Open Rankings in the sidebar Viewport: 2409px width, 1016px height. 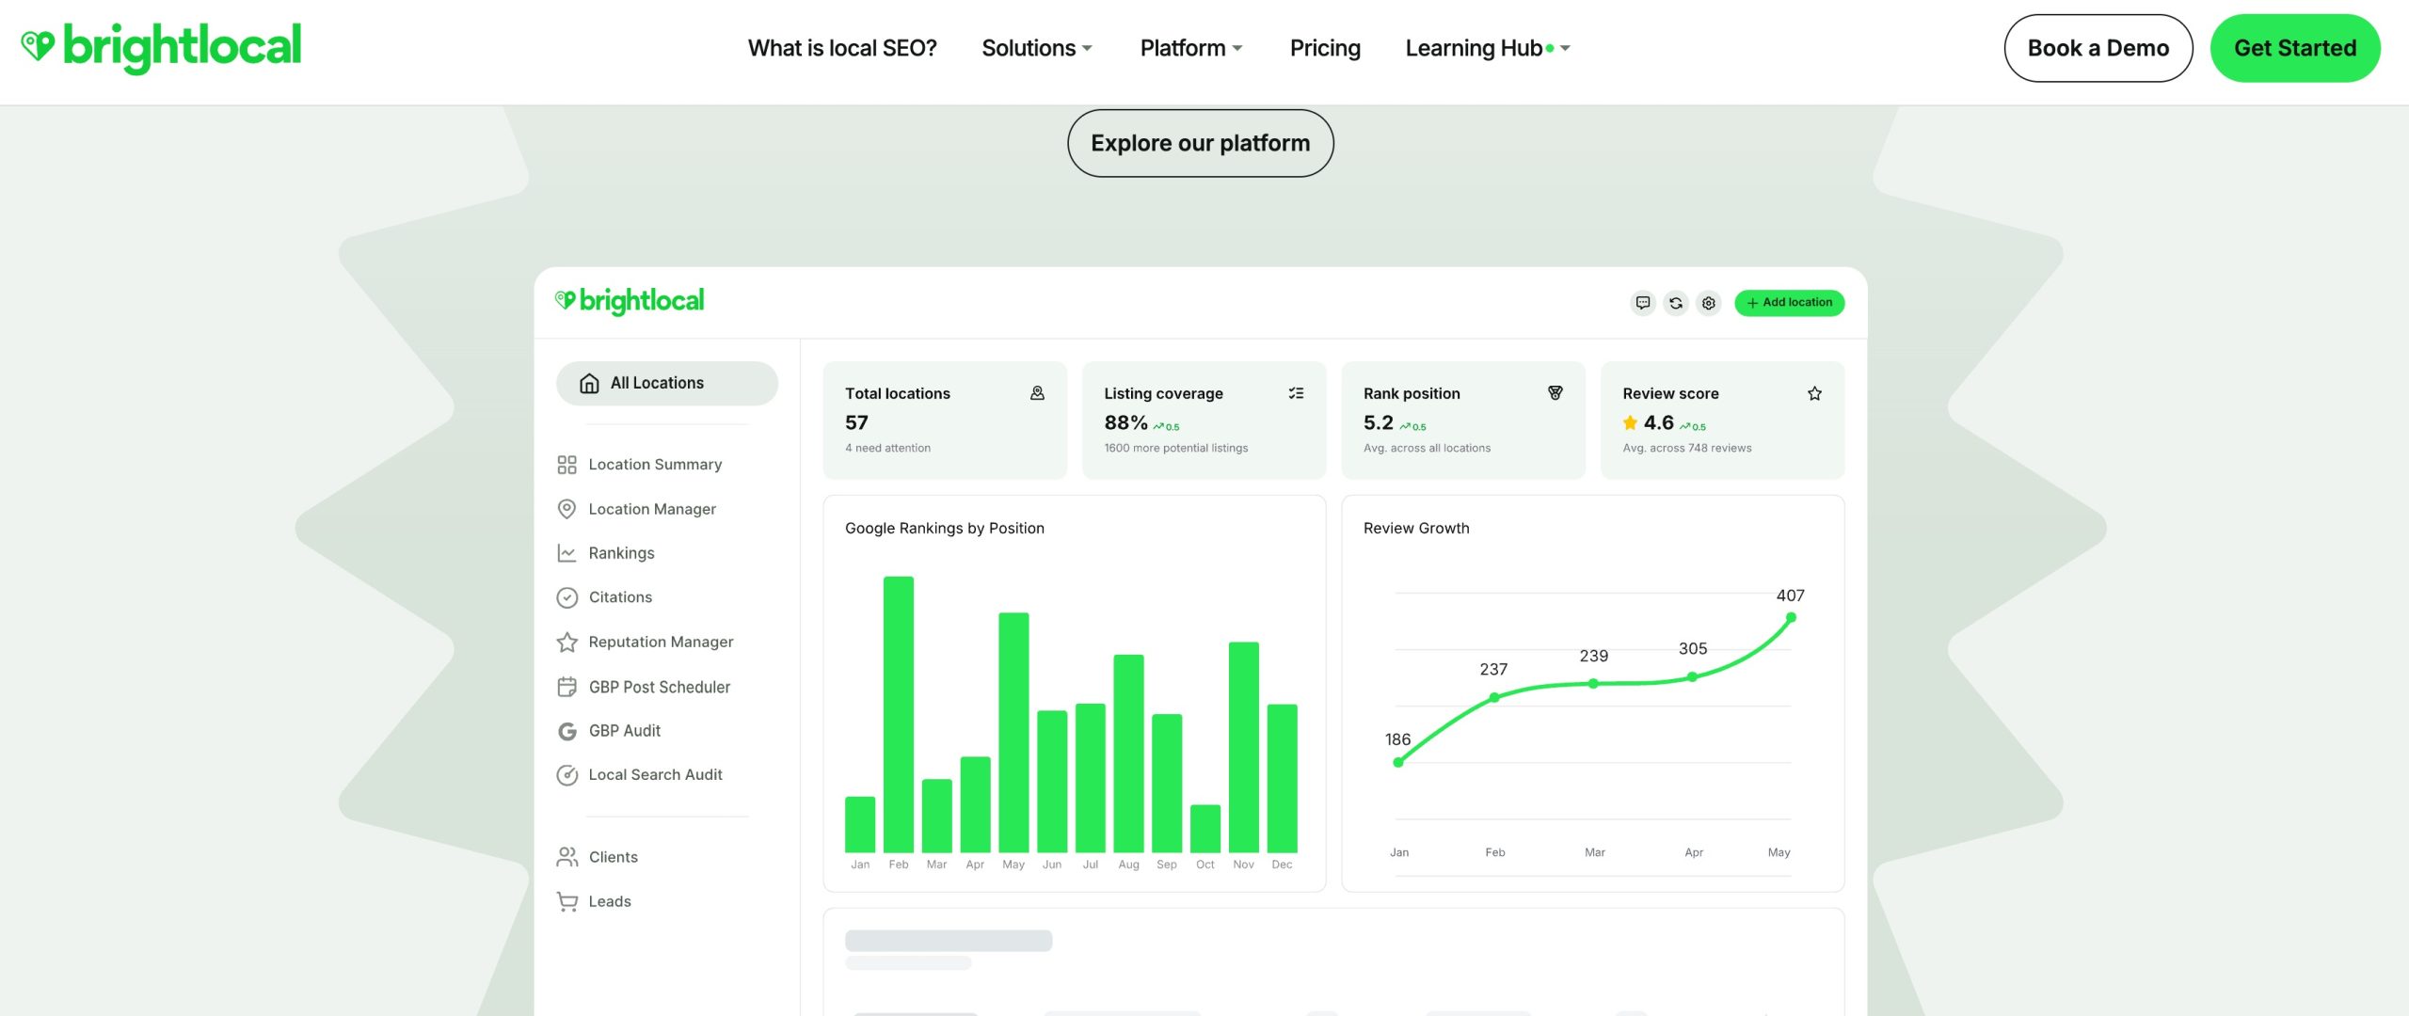tap(621, 553)
